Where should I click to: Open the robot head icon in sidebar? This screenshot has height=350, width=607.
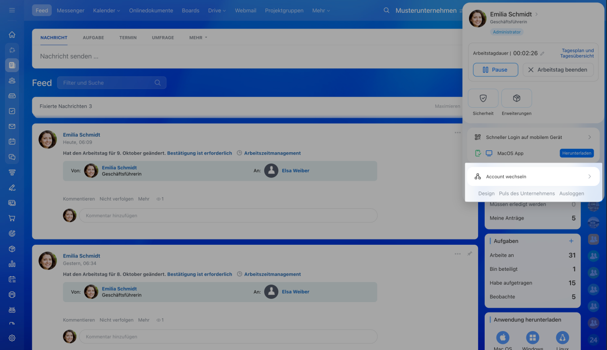(x=12, y=310)
